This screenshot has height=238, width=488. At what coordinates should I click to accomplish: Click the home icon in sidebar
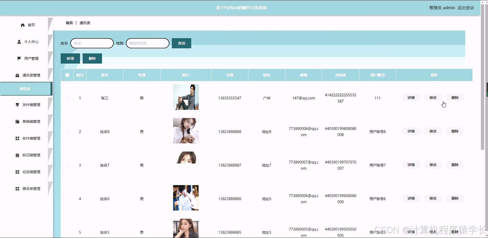(23, 25)
